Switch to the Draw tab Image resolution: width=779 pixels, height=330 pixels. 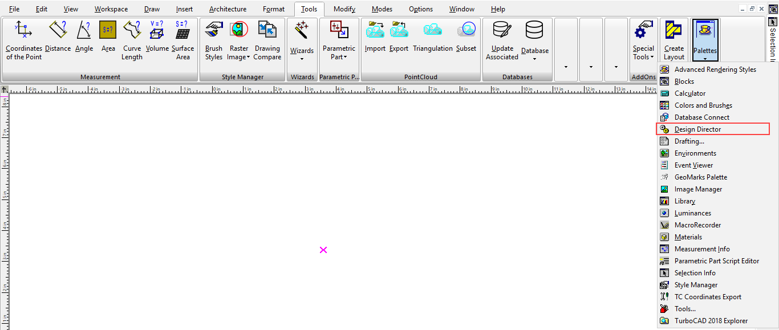[x=152, y=9]
